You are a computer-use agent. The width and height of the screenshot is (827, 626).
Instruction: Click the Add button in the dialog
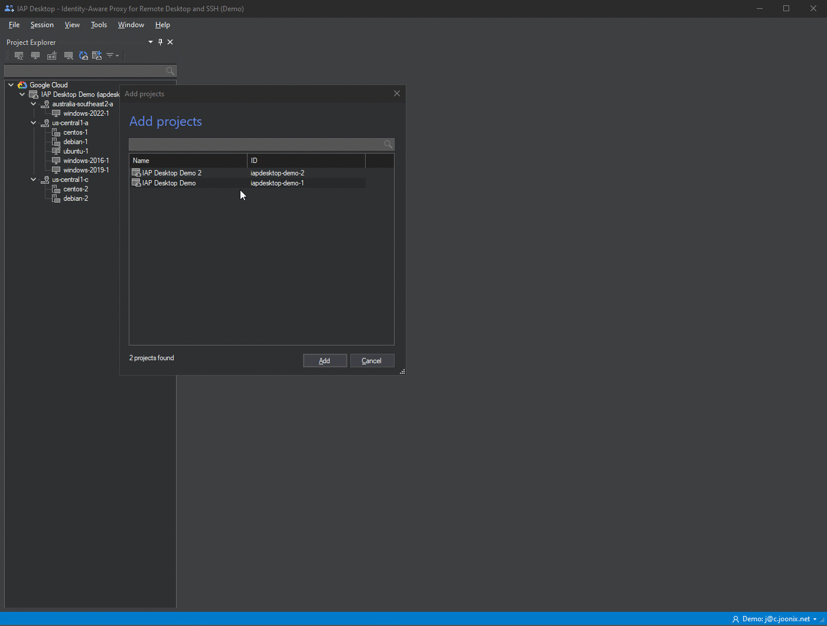pyautogui.click(x=325, y=361)
